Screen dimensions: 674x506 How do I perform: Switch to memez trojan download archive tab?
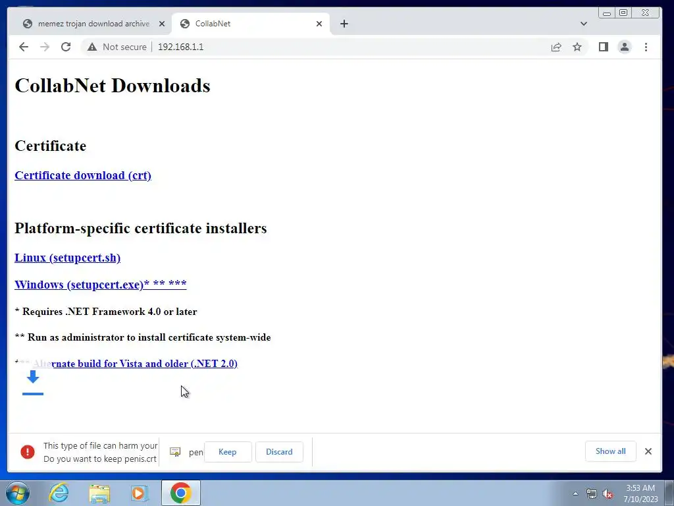pyautogui.click(x=93, y=24)
